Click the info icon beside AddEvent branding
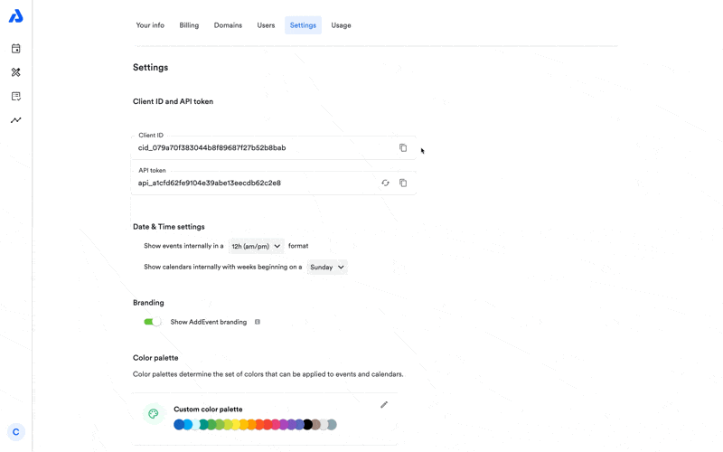The height and width of the screenshot is (452, 723). [258, 322]
